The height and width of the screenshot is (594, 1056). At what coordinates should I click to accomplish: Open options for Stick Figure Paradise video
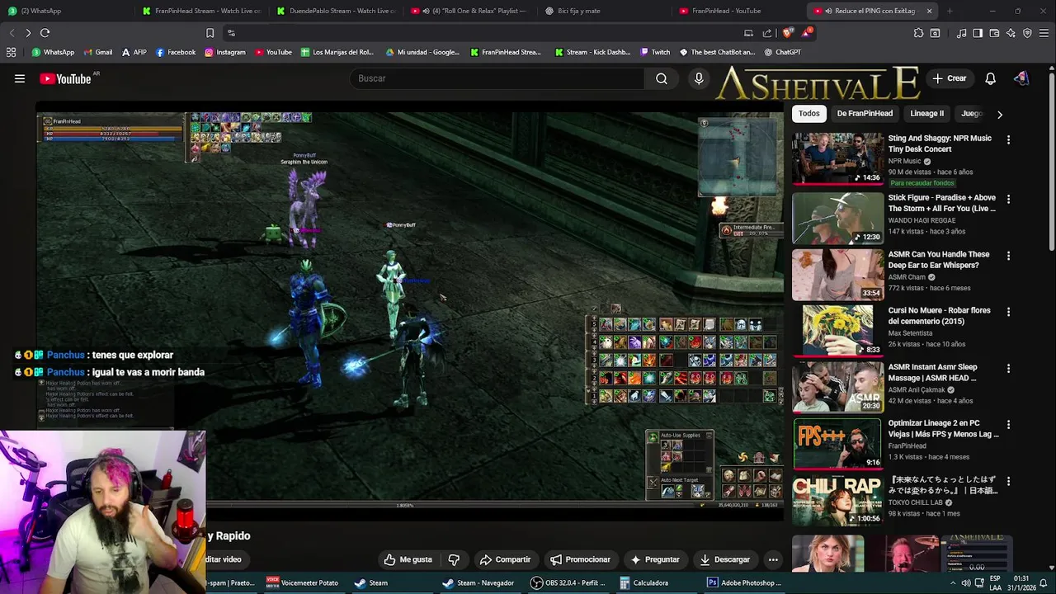pyautogui.click(x=1008, y=199)
